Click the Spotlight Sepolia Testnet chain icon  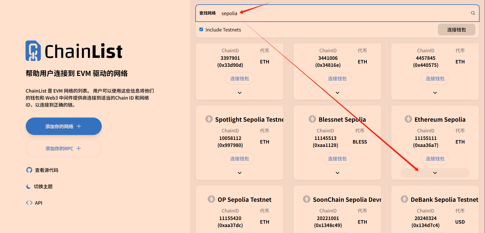point(209,119)
